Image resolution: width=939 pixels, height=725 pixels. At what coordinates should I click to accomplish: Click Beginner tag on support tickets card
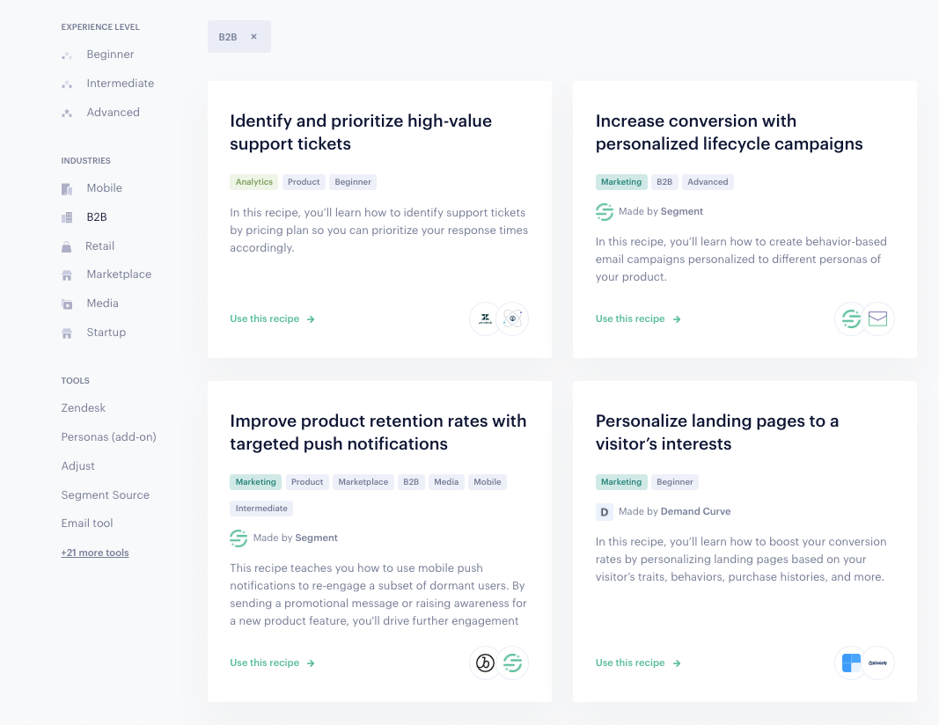tap(353, 182)
